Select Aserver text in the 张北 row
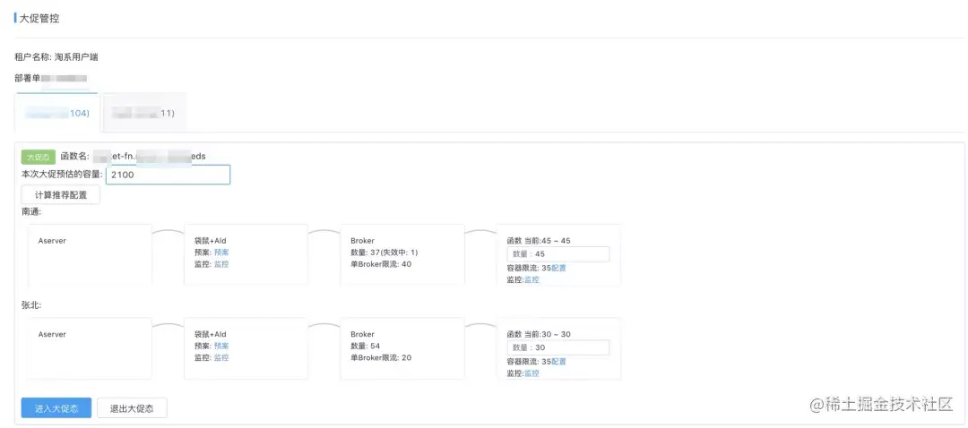The image size is (968, 428). pyautogui.click(x=52, y=334)
